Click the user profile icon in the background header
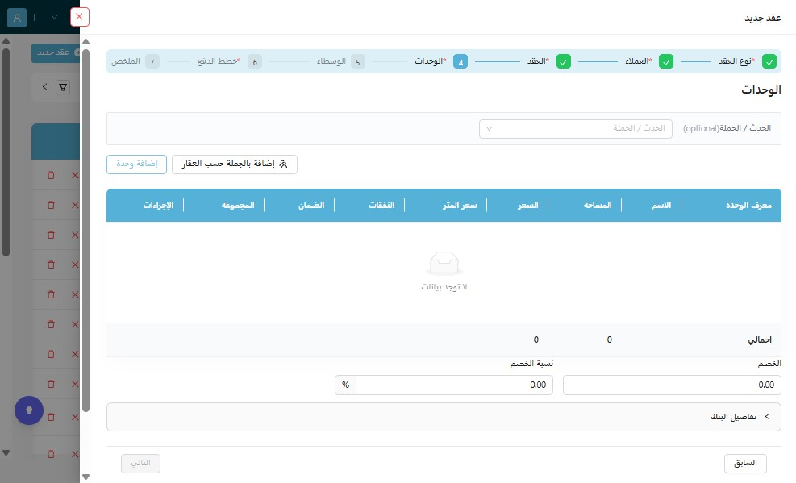The height and width of the screenshot is (483, 796). pyautogui.click(x=17, y=18)
